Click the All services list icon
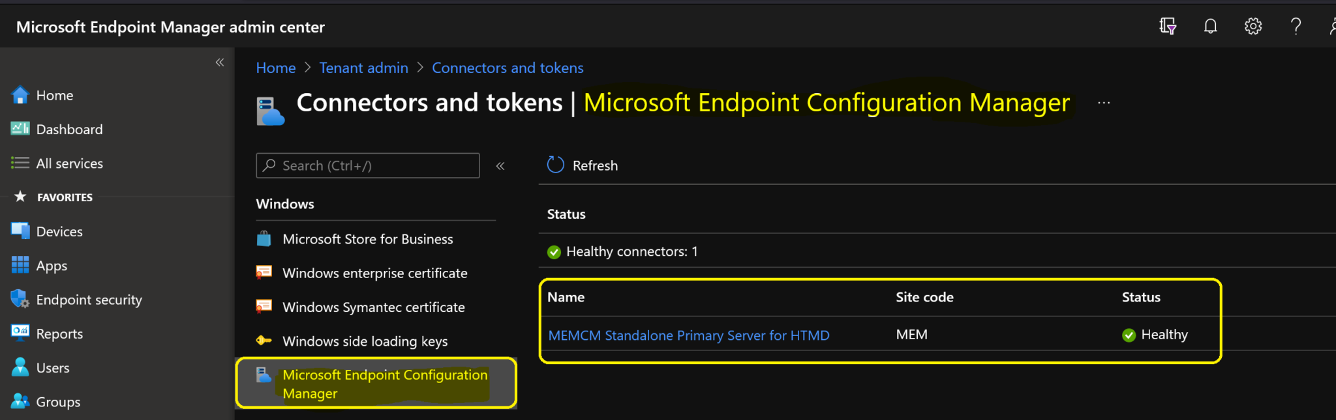This screenshot has width=1336, height=420. click(20, 163)
